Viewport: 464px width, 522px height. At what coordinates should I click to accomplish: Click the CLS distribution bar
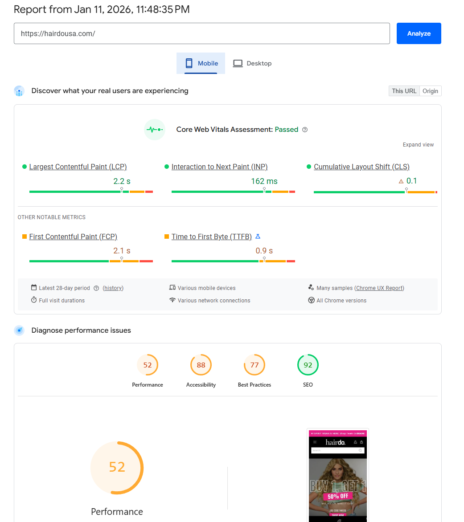[x=375, y=192]
